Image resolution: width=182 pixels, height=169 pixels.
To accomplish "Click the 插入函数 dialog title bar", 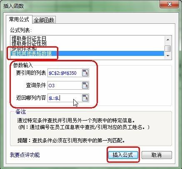I will 80,6.
